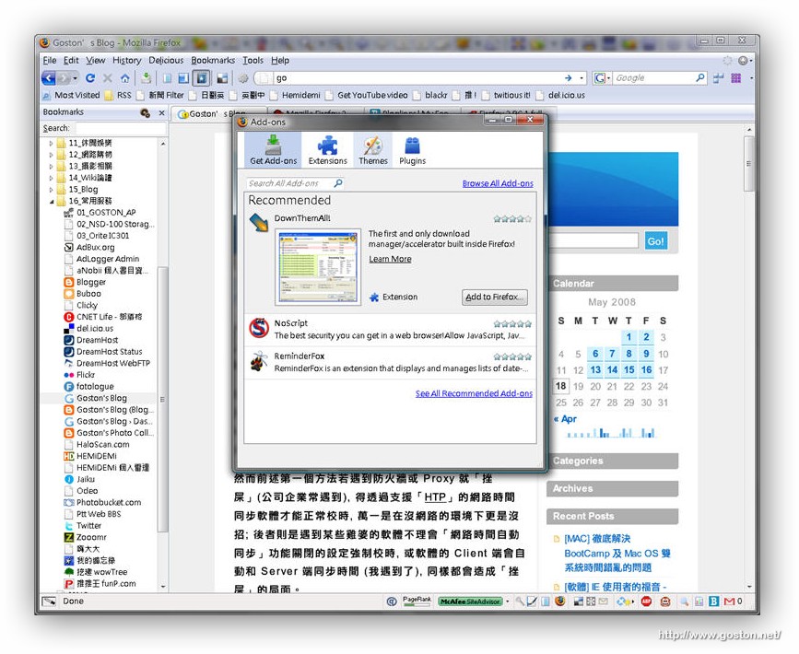
Task: Click the sidebar bookmarks vertical scrollbar
Action: 162,399
